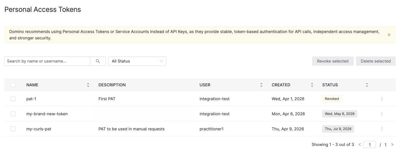Select the my-brand-new-token row checkbox

pyautogui.click(x=13, y=114)
